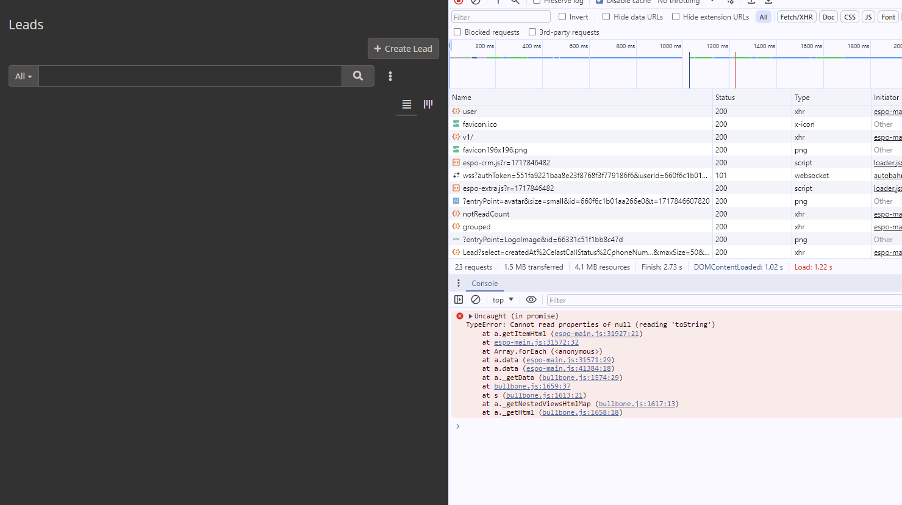This screenshot has height=505, width=902.
Task: Click the espo-crm.js script icon
Action: click(x=456, y=162)
